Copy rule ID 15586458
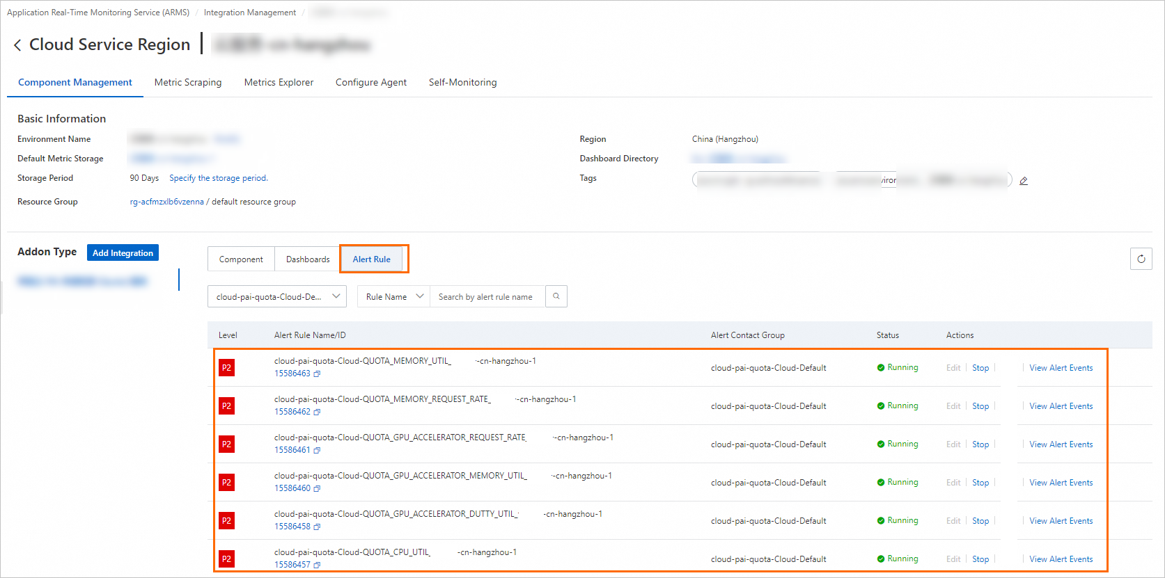 [317, 527]
